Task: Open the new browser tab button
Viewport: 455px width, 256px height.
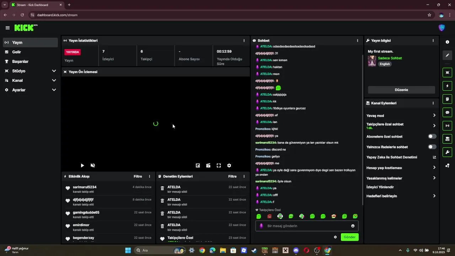Action: click(69, 5)
